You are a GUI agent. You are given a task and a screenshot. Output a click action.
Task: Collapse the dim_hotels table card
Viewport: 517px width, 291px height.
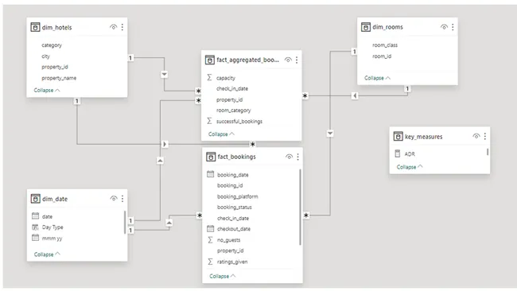click(x=47, y=90)
